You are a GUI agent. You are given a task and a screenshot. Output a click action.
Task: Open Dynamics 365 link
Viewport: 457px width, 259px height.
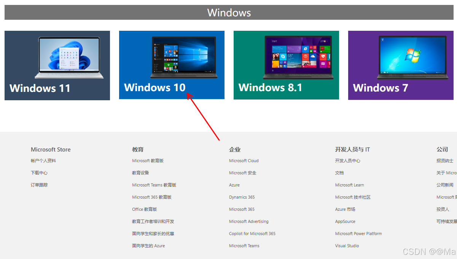click(242, 197)
